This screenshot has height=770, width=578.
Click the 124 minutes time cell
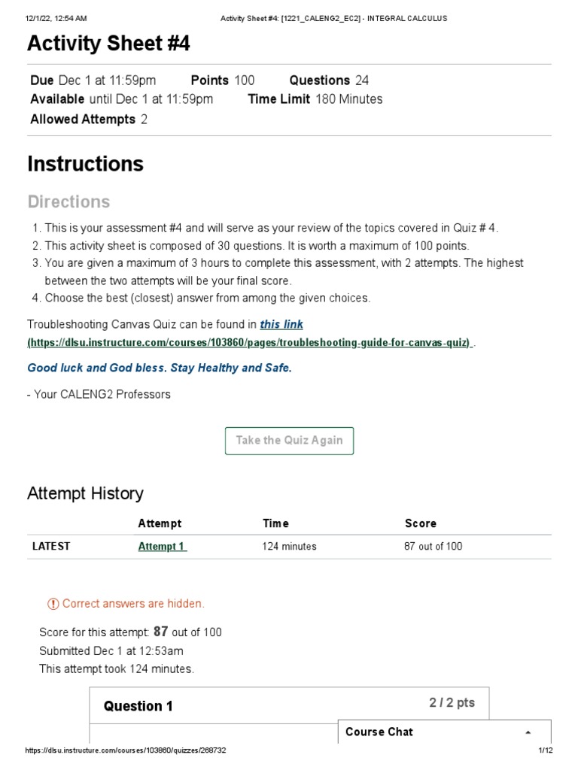click(x=289, y=547)
